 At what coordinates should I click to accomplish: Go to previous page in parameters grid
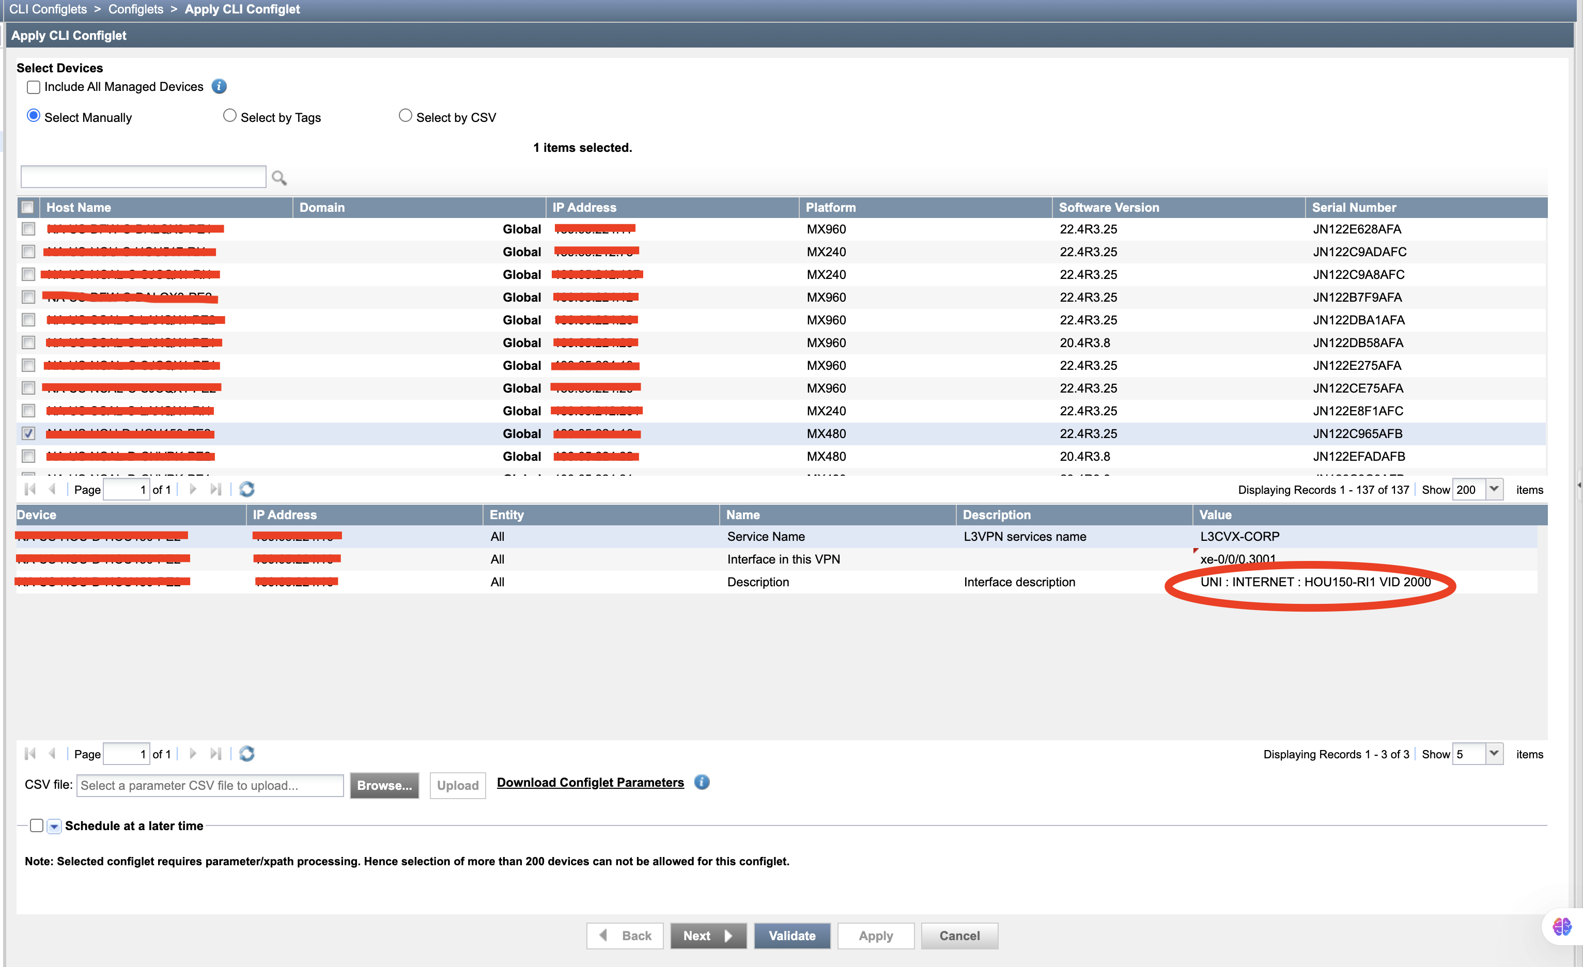point(52,753)
